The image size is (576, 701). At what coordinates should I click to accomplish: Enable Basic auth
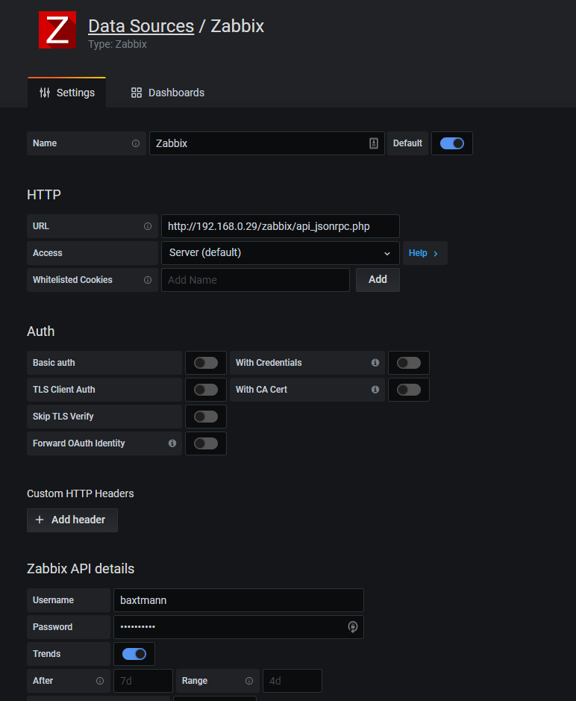click(x=205, y=362)
